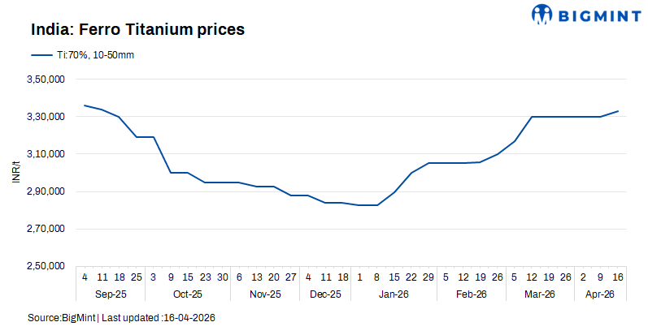Image resolution: width=648 pixels, height=335 pixels.
Task: Click the 30 date tick under October
Action: pos(222,277)
